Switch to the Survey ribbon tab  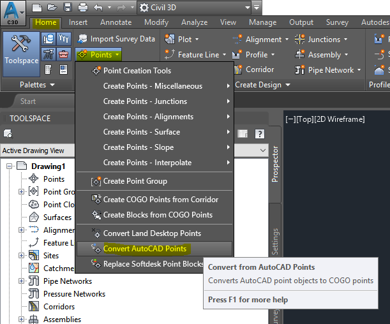(x=337, y=22)
